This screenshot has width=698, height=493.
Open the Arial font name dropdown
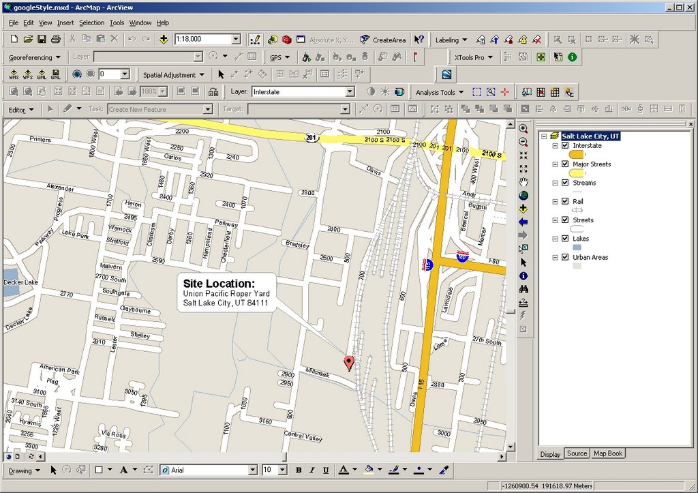click(x=253, y=470)
